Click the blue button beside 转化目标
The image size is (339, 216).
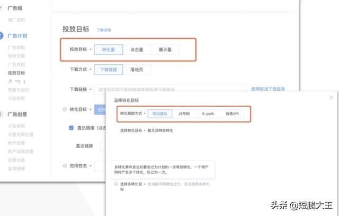click(100, 109)
